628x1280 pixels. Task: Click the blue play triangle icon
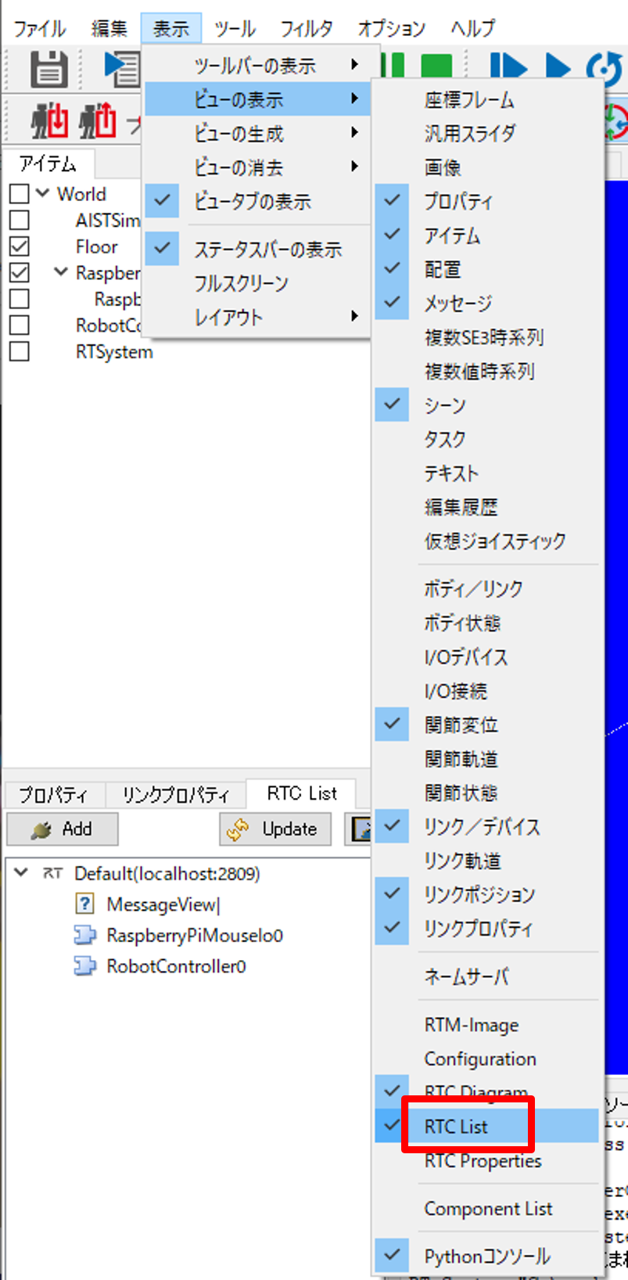[x=558, y=68]
